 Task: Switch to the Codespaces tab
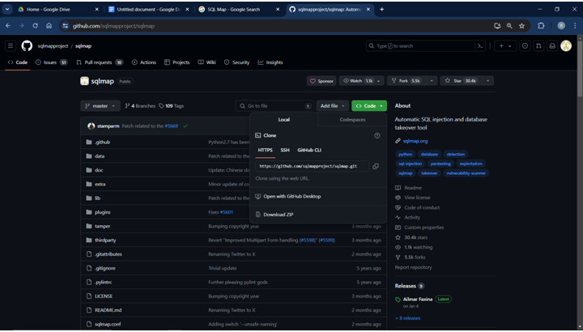tap(352, 120)
